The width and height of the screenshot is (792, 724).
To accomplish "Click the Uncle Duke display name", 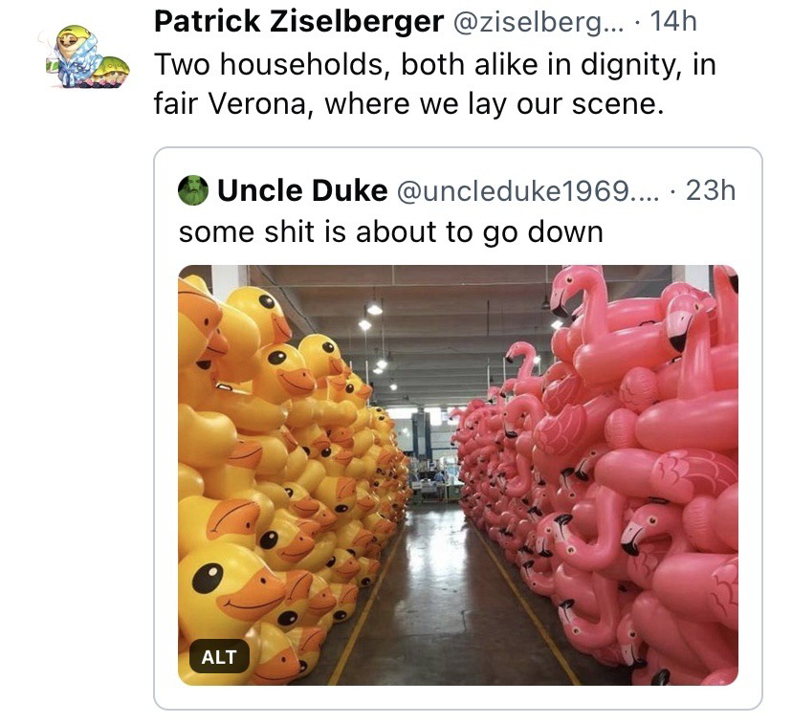I will point(302,190).
